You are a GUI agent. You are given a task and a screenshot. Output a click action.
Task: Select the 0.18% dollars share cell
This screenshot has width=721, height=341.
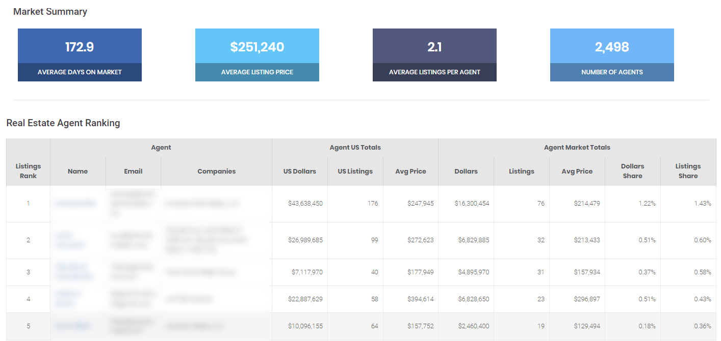point(633,326)
